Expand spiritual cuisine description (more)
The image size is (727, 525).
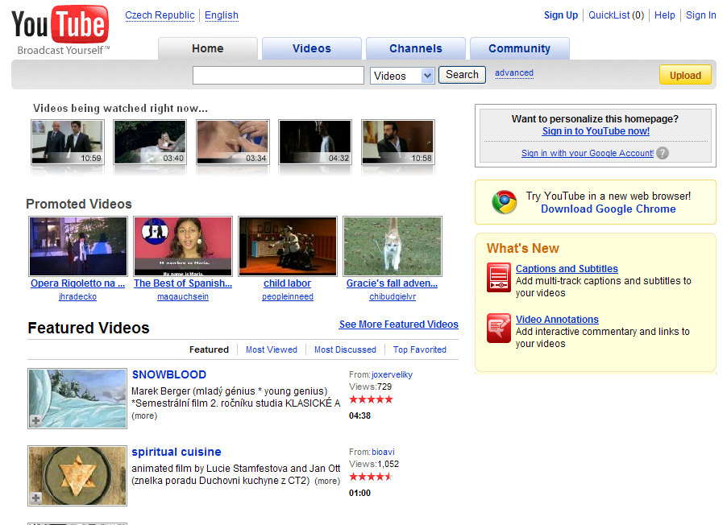[x=327, y=481]
